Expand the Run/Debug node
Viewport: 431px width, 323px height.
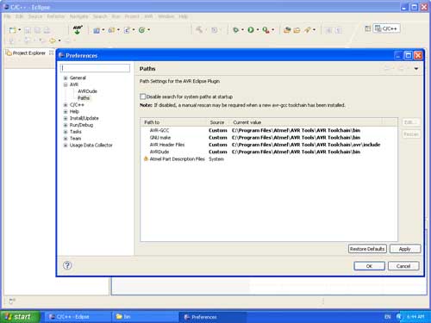(66, 125)
